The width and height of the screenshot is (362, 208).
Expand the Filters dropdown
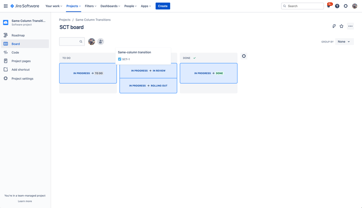click(91, 6)
